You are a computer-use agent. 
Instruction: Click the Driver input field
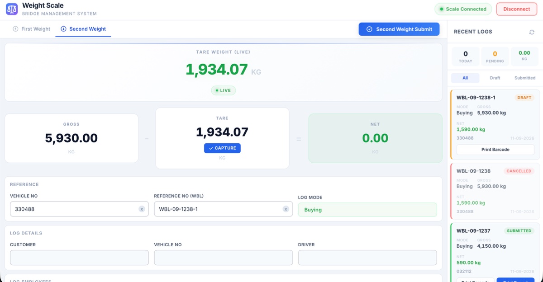click(x=367, y=258)
